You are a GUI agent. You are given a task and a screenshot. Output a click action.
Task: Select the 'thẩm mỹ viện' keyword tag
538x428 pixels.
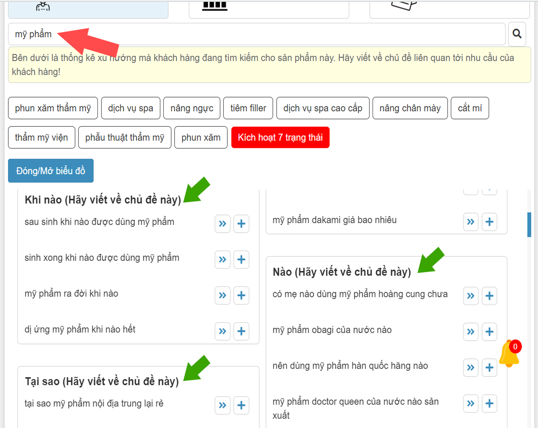pos(42,137)
